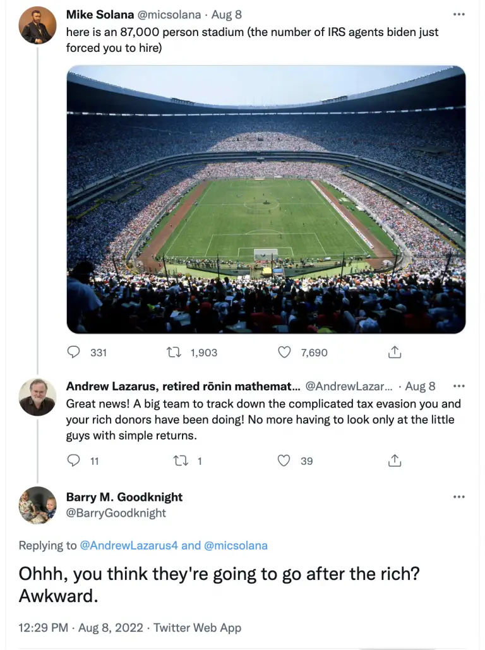This screenshot has height=650, width=485.
Task: Share Andrew Lazarus's tweet
Action: point(395,460)
